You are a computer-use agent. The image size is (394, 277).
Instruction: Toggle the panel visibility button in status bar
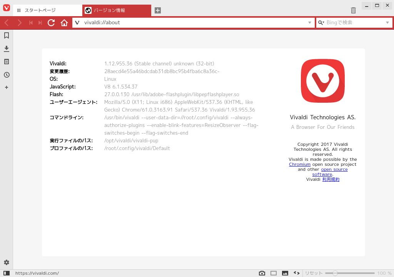coord(7,273)
